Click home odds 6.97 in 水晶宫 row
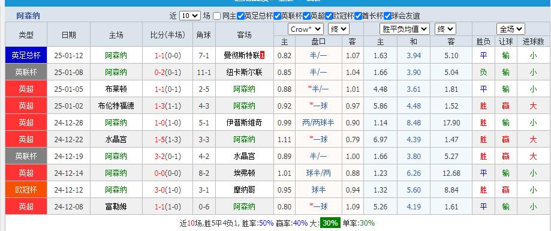This screenshot has height=231, width=551. (380, 140)
